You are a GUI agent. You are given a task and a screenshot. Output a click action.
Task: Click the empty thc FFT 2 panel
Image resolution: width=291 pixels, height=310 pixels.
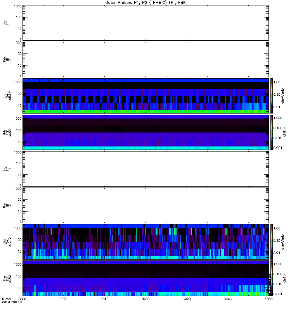[145, 205]
